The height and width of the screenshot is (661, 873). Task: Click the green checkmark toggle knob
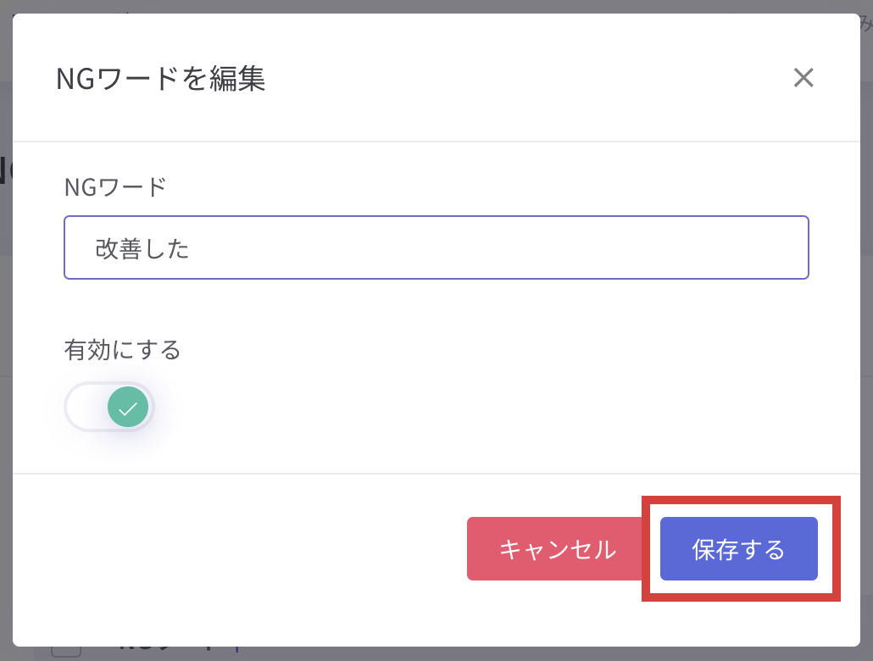pyautogui.click(x=128, y=407)
